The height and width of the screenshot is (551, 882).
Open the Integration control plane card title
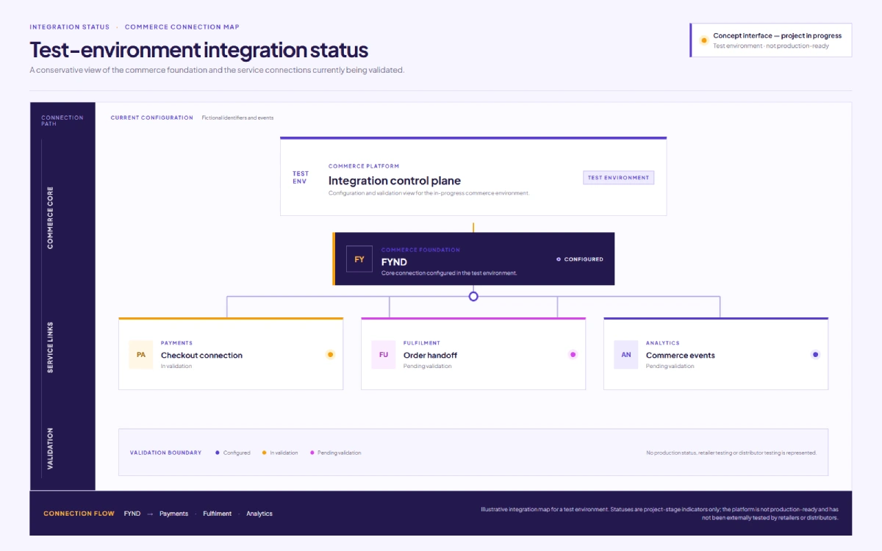pyautogui.click(x=395, y=181)
